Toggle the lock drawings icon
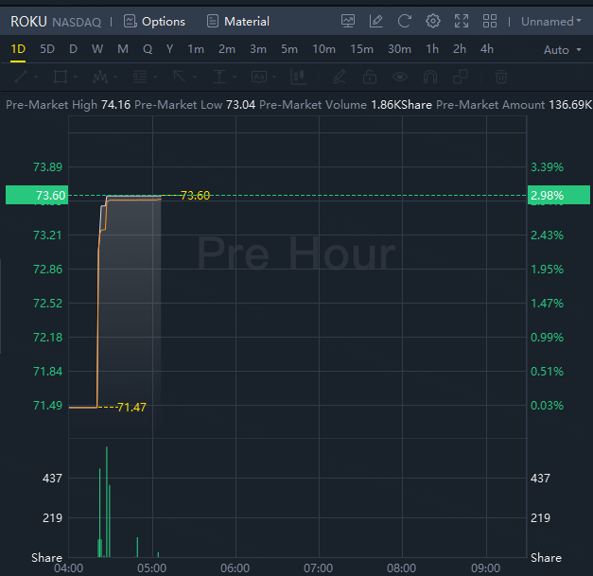The height and width of the screenshot is (576, 593). pyautogui.click(x=370, y=77)
